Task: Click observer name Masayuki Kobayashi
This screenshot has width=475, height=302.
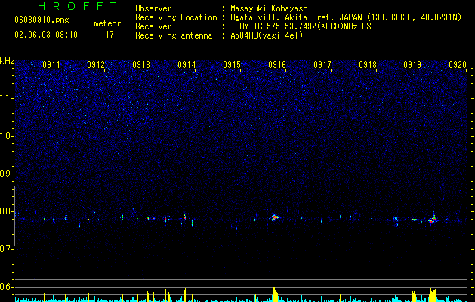Action: click(271, 8)
